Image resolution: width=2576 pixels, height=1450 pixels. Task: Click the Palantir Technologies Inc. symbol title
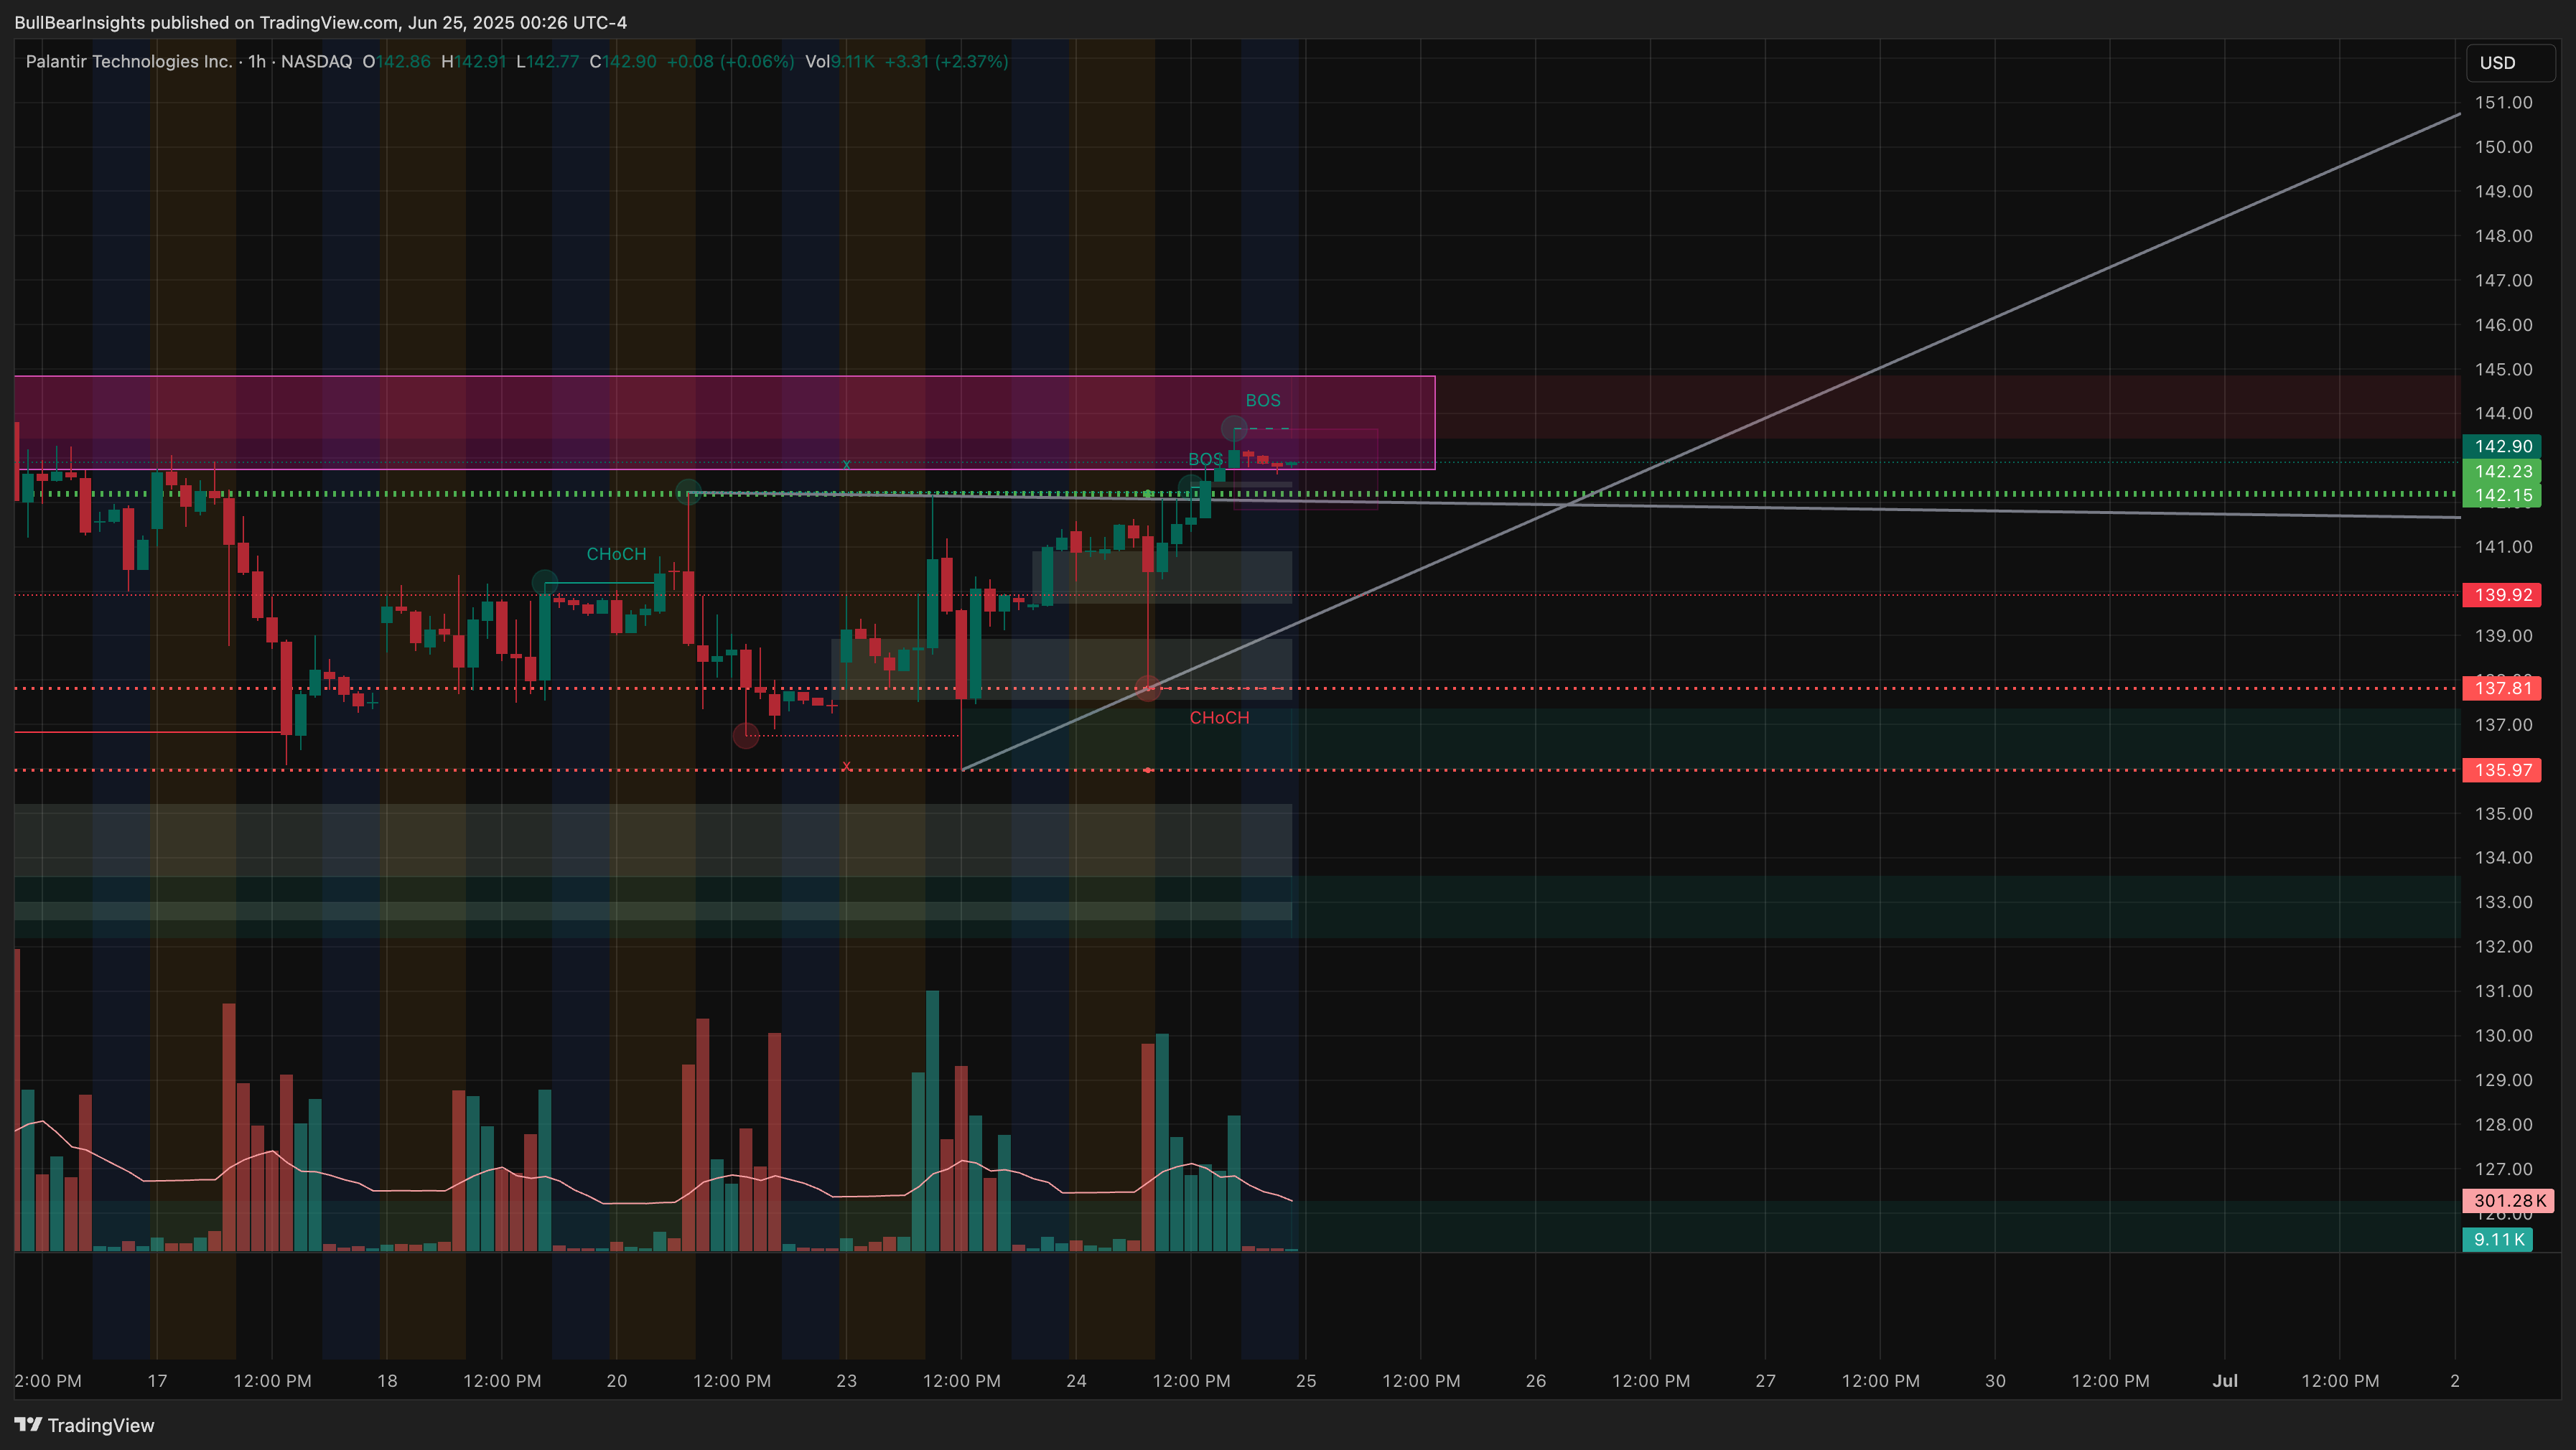[x=129, y=62]
